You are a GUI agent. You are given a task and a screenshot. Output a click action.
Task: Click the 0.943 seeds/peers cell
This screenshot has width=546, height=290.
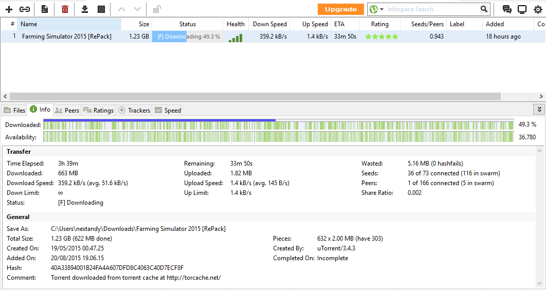[436, 37]
